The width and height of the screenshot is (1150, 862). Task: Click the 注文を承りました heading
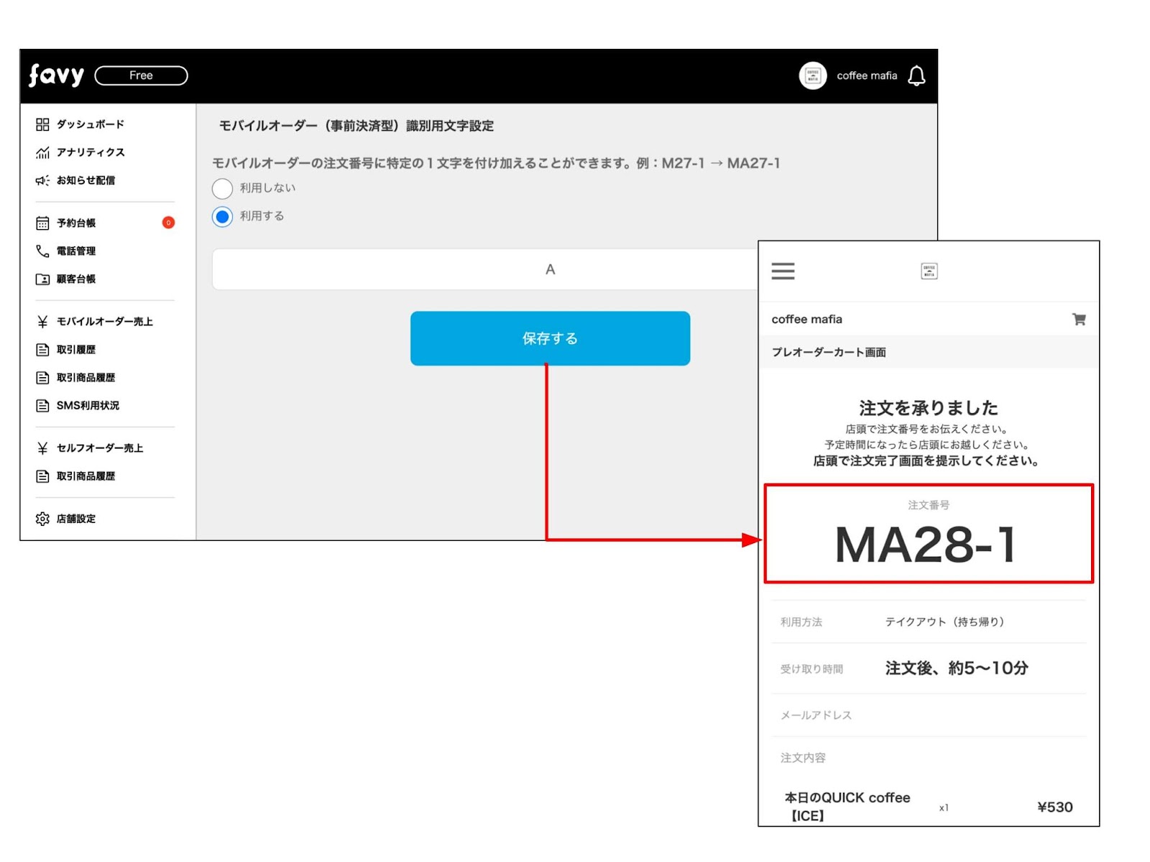(x=928, y=408)
